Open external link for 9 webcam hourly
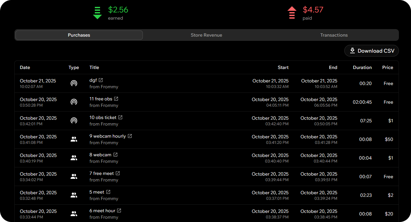The height and width of the screenshot is (222, 411). [130, 136]
